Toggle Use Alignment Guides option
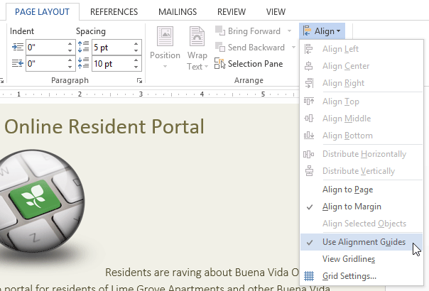Viewport: 429px width, 291px height. (x=364, y=242)
